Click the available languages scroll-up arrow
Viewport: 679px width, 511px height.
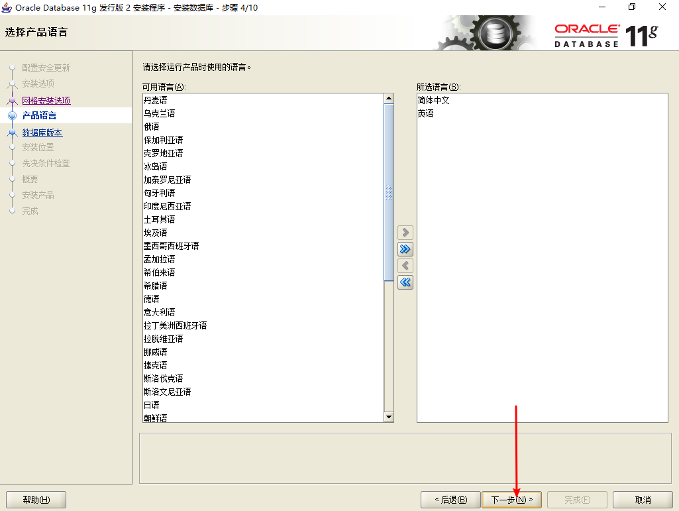pos(389,98)
